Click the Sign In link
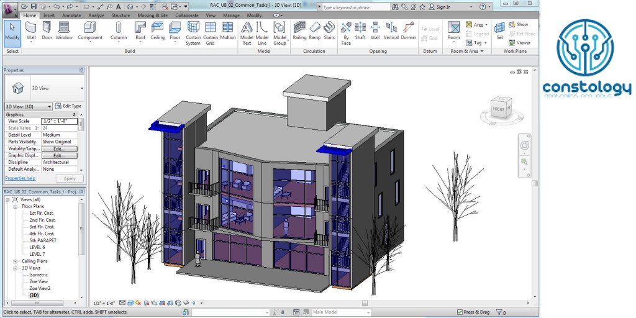 pyautogui.click(x=439, y=7)
